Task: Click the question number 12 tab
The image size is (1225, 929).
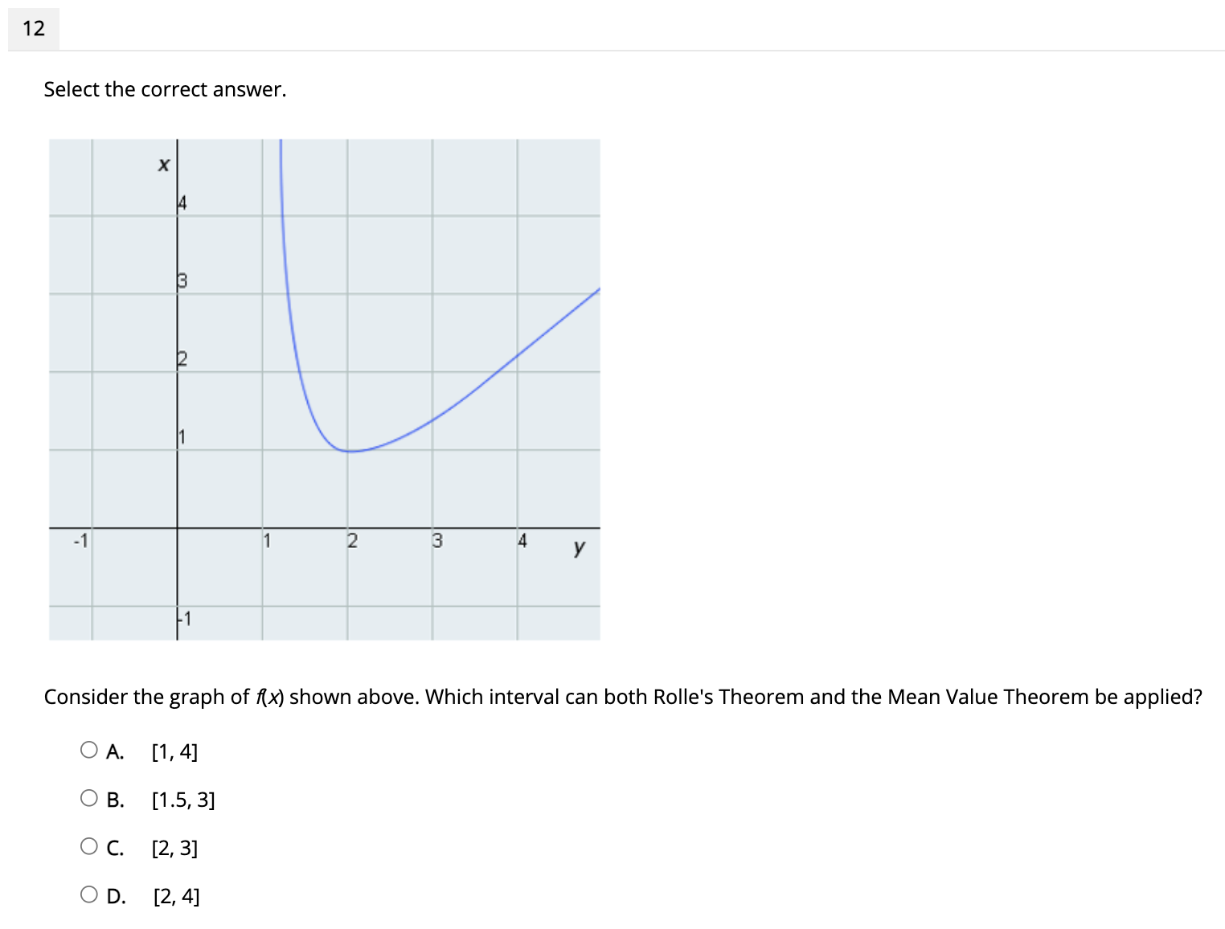Action: coord(34,27)
